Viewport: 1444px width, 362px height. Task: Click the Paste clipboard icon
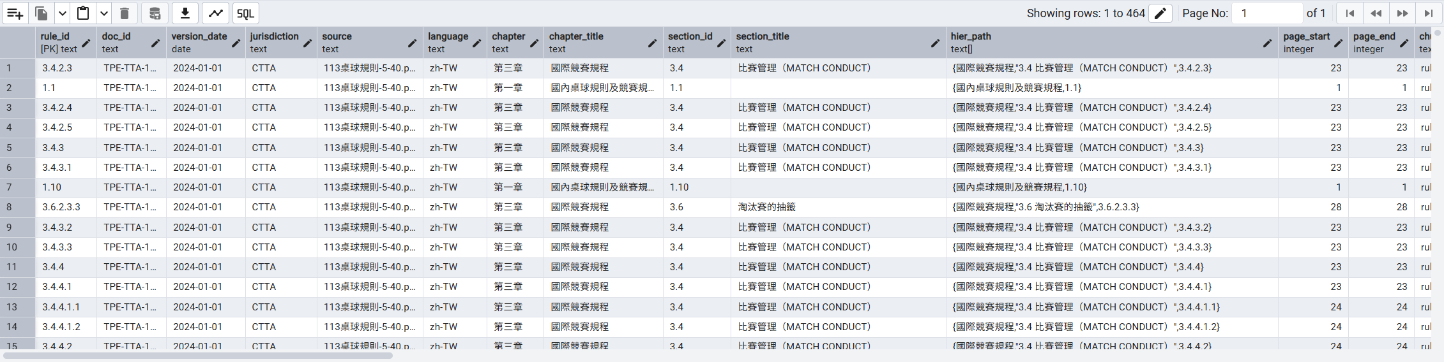coord(83,13)
